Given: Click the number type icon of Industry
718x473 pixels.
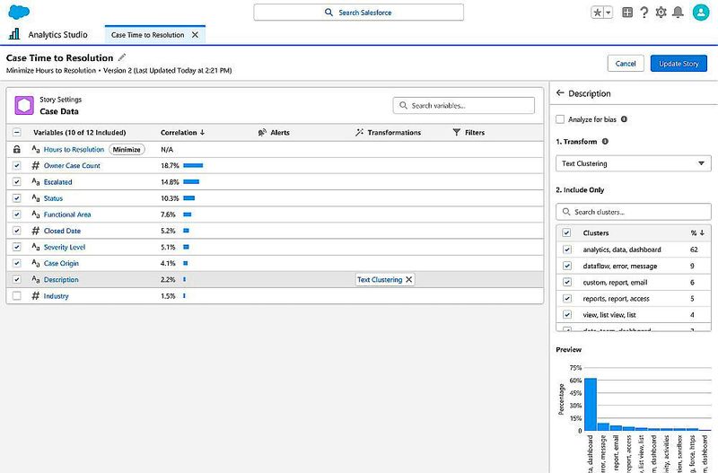Looking at the screenshot, I should (x=35, y=296).
